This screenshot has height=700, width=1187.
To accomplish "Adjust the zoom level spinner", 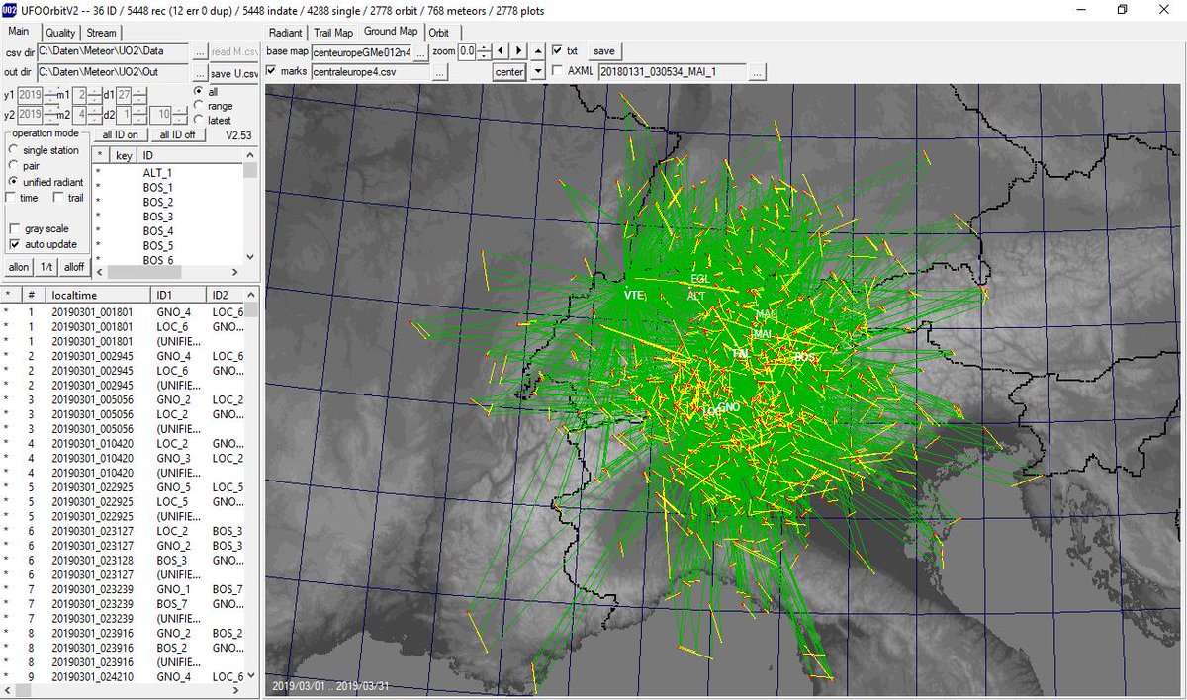I will (484, 50).
